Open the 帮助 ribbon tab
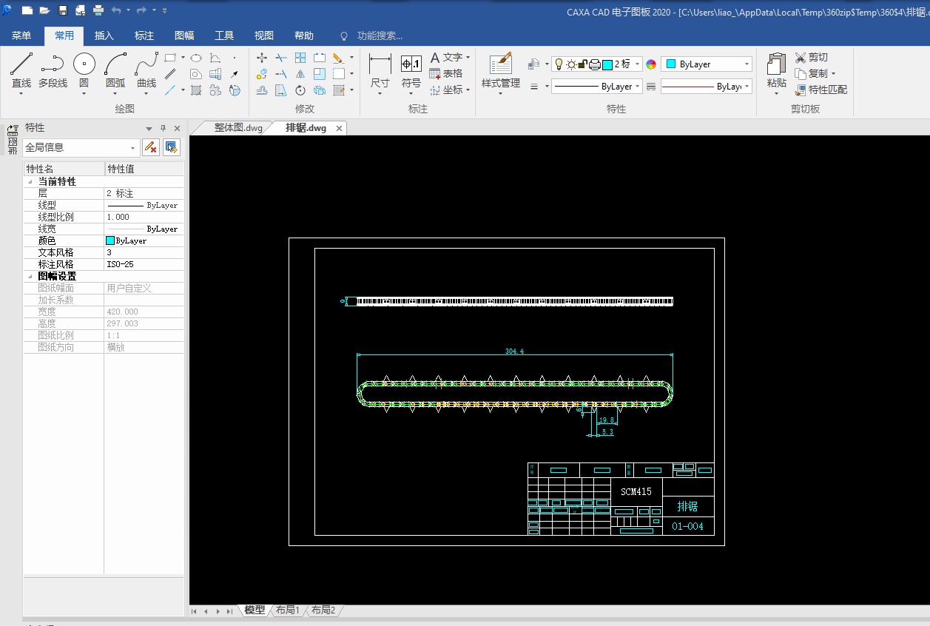Viewport: 930px width, 626px height. [304, 36]
